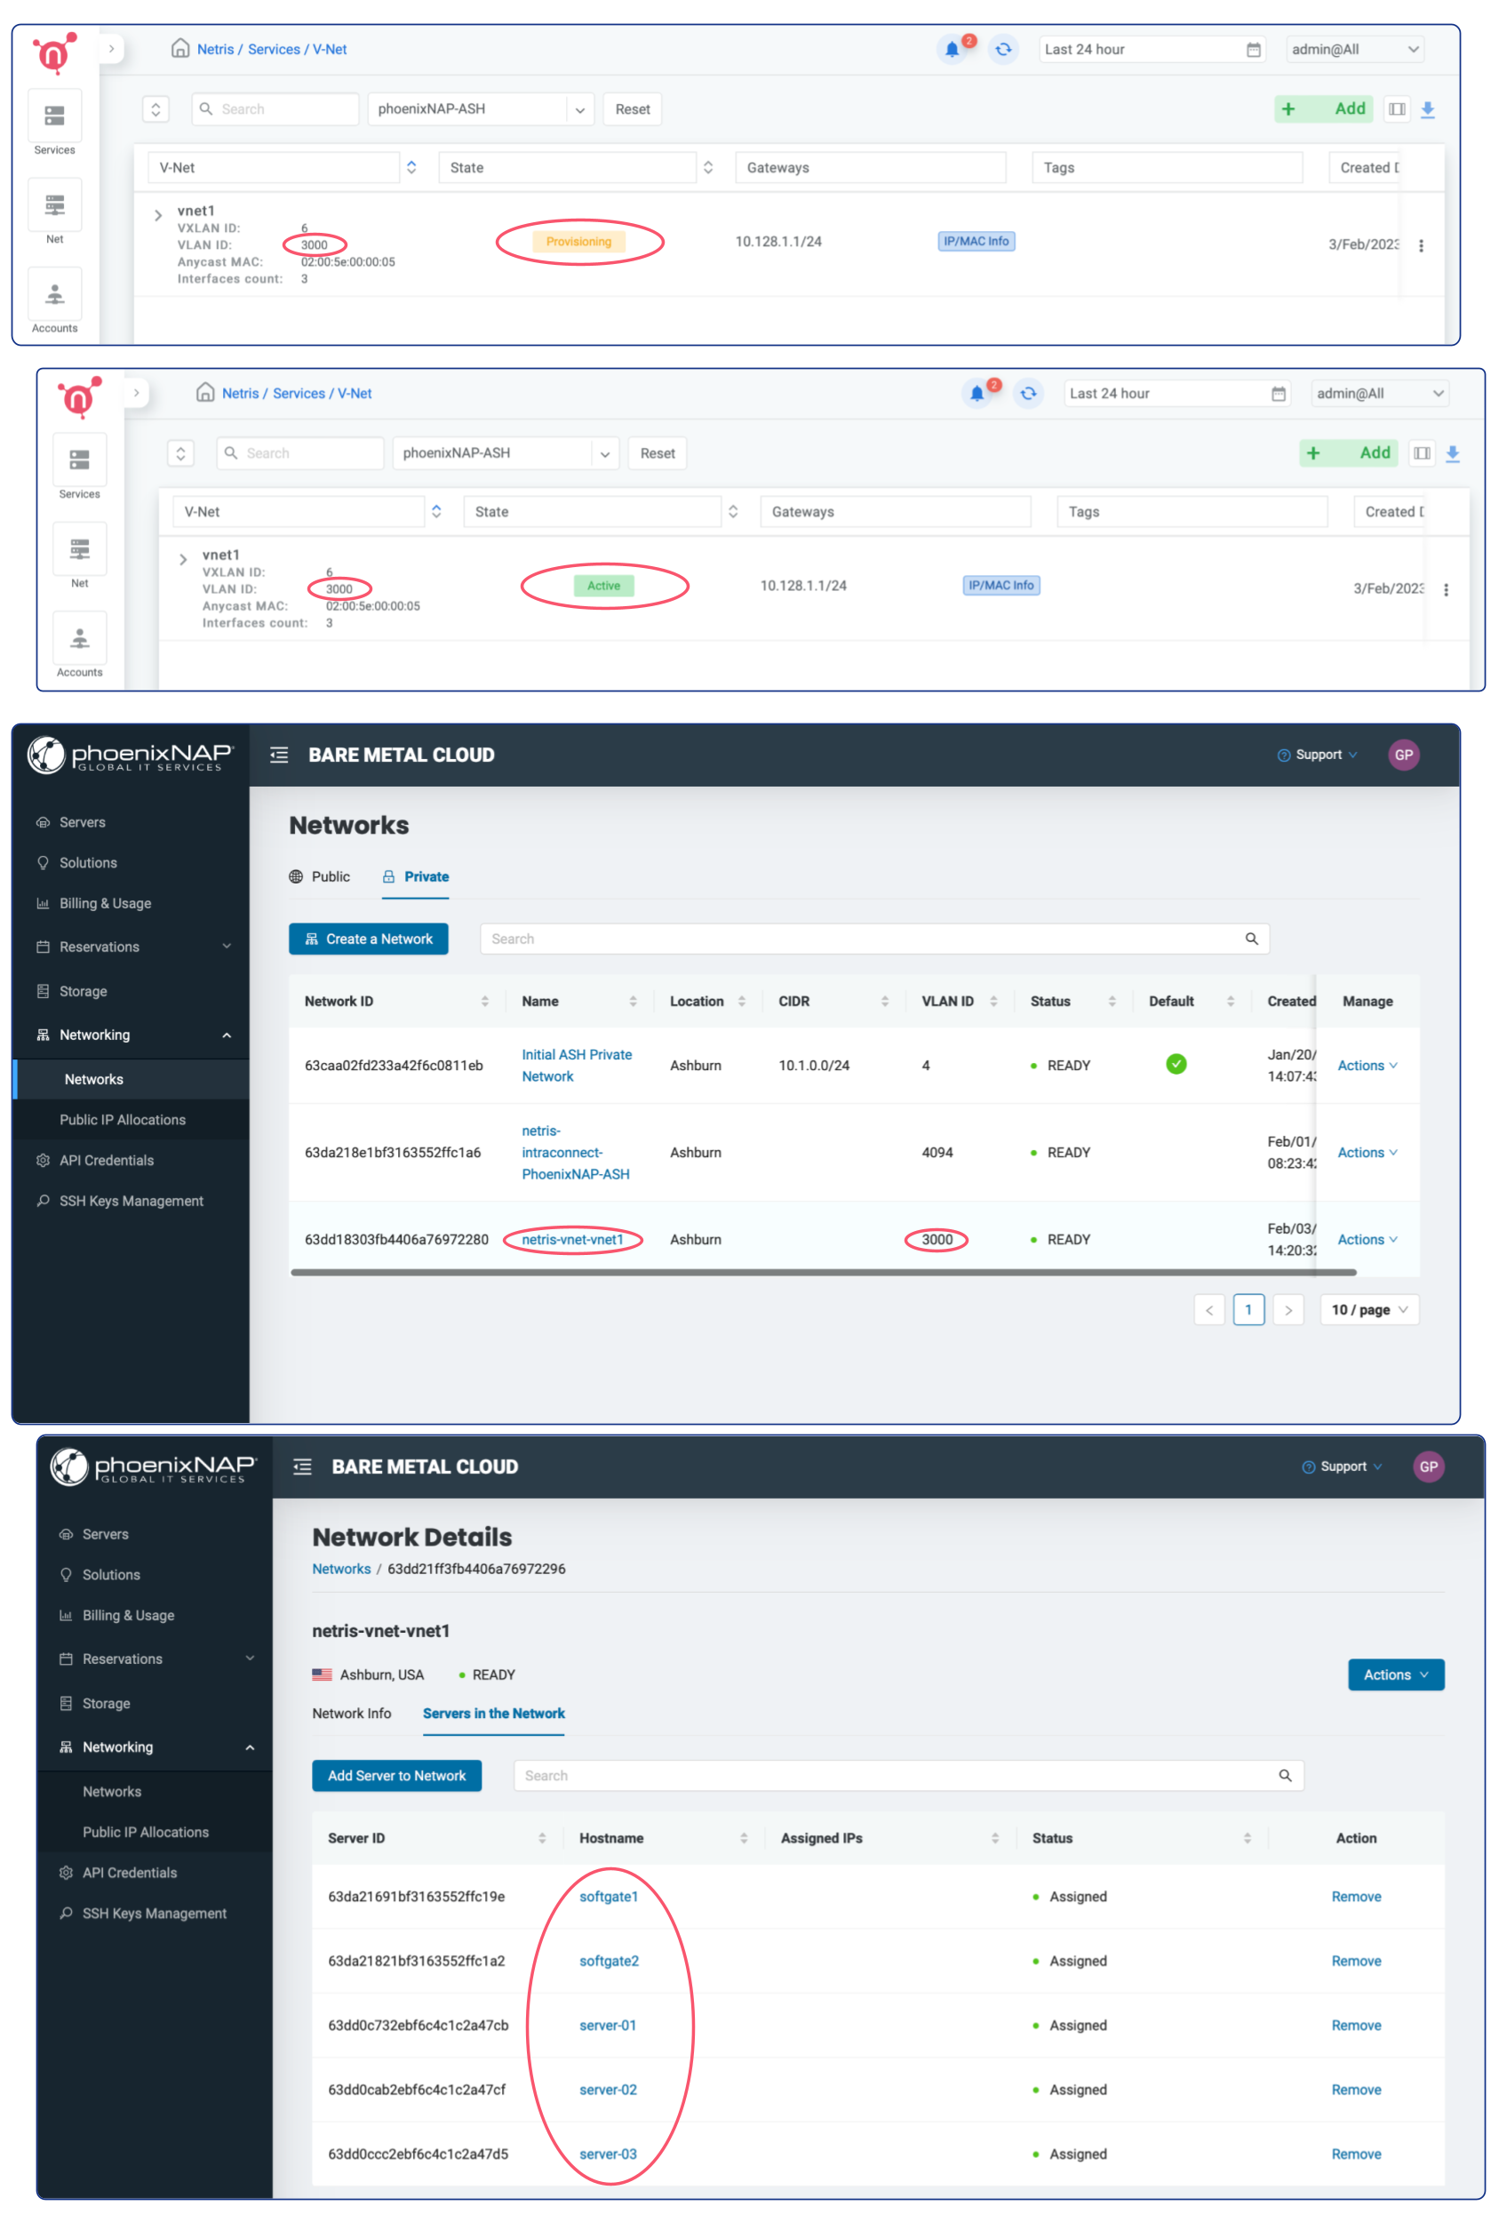1499x2222 pixels.
Task: Go to the previous page of networks
Action: (x=1208, y=1310)
